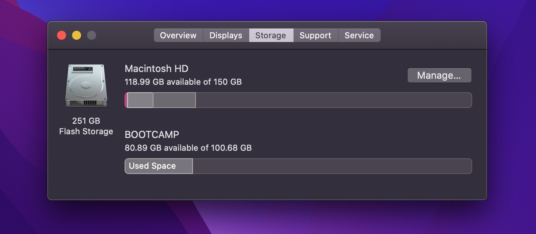
Task: Click Used Space segment in BOOTCAMP bar
Action: [158, 166]
